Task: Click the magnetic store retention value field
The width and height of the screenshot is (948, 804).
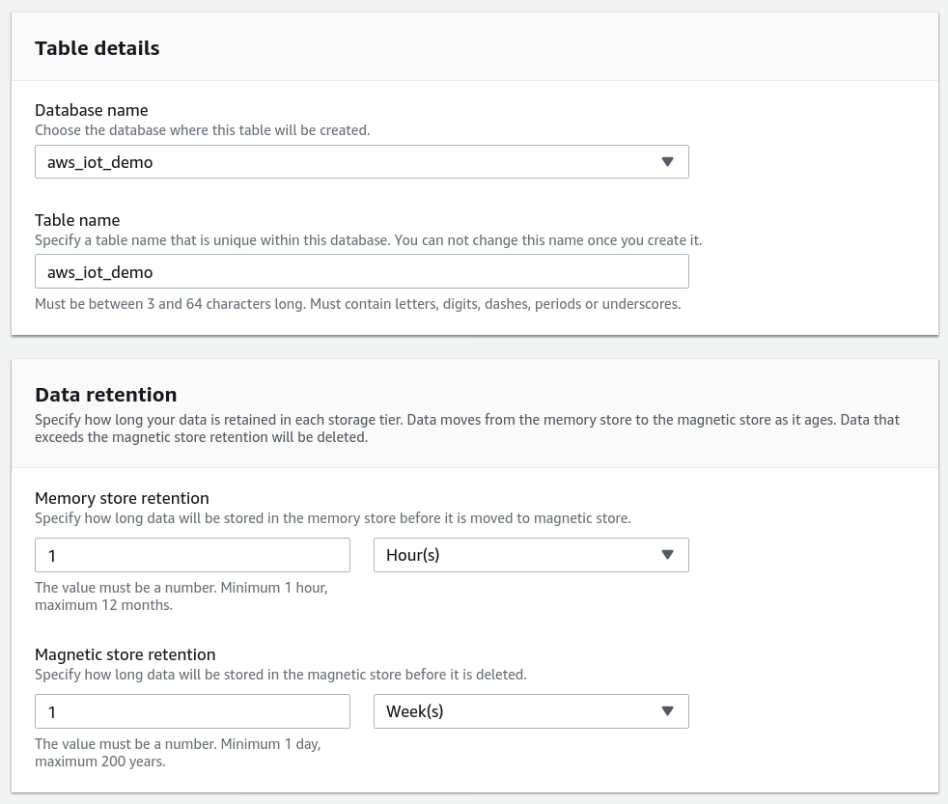Action: click(x=192, y=711)
